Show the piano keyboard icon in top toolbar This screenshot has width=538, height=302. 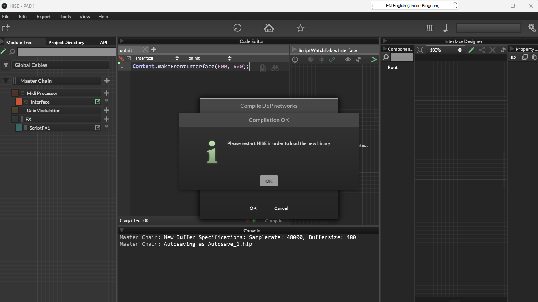click(430, 28)
